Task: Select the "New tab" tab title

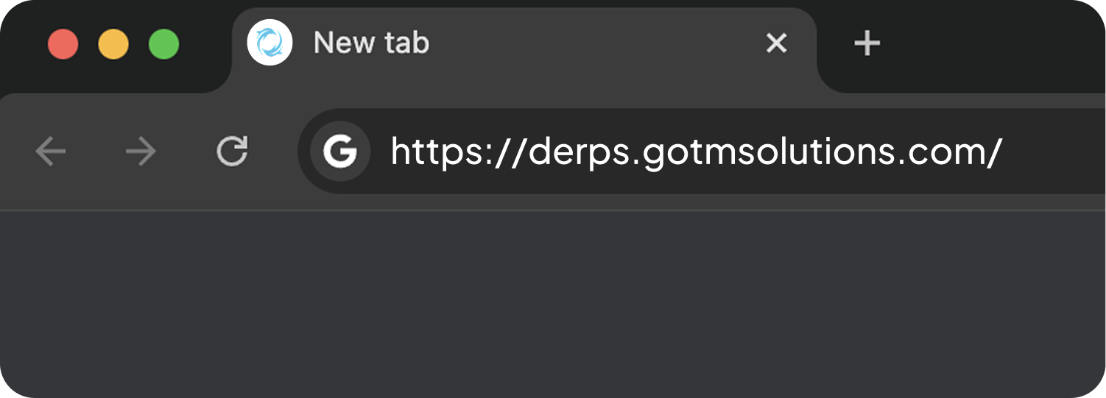Action: [371, 43]
